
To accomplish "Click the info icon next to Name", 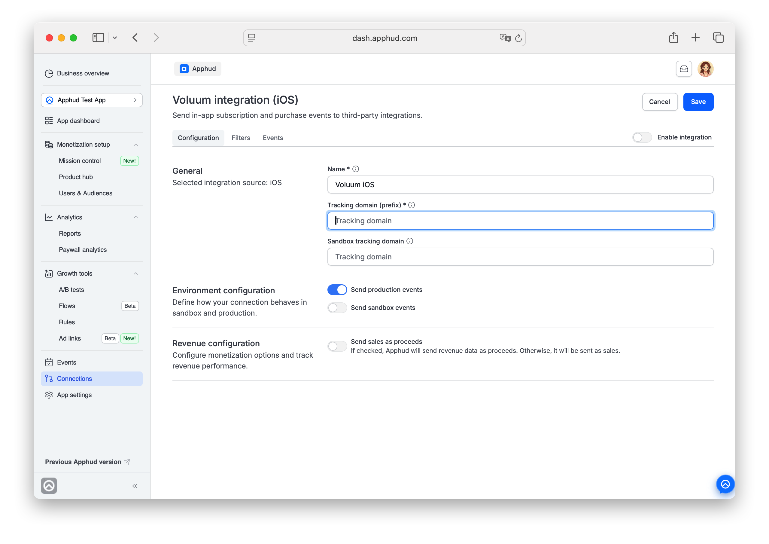I will [356, 169].
